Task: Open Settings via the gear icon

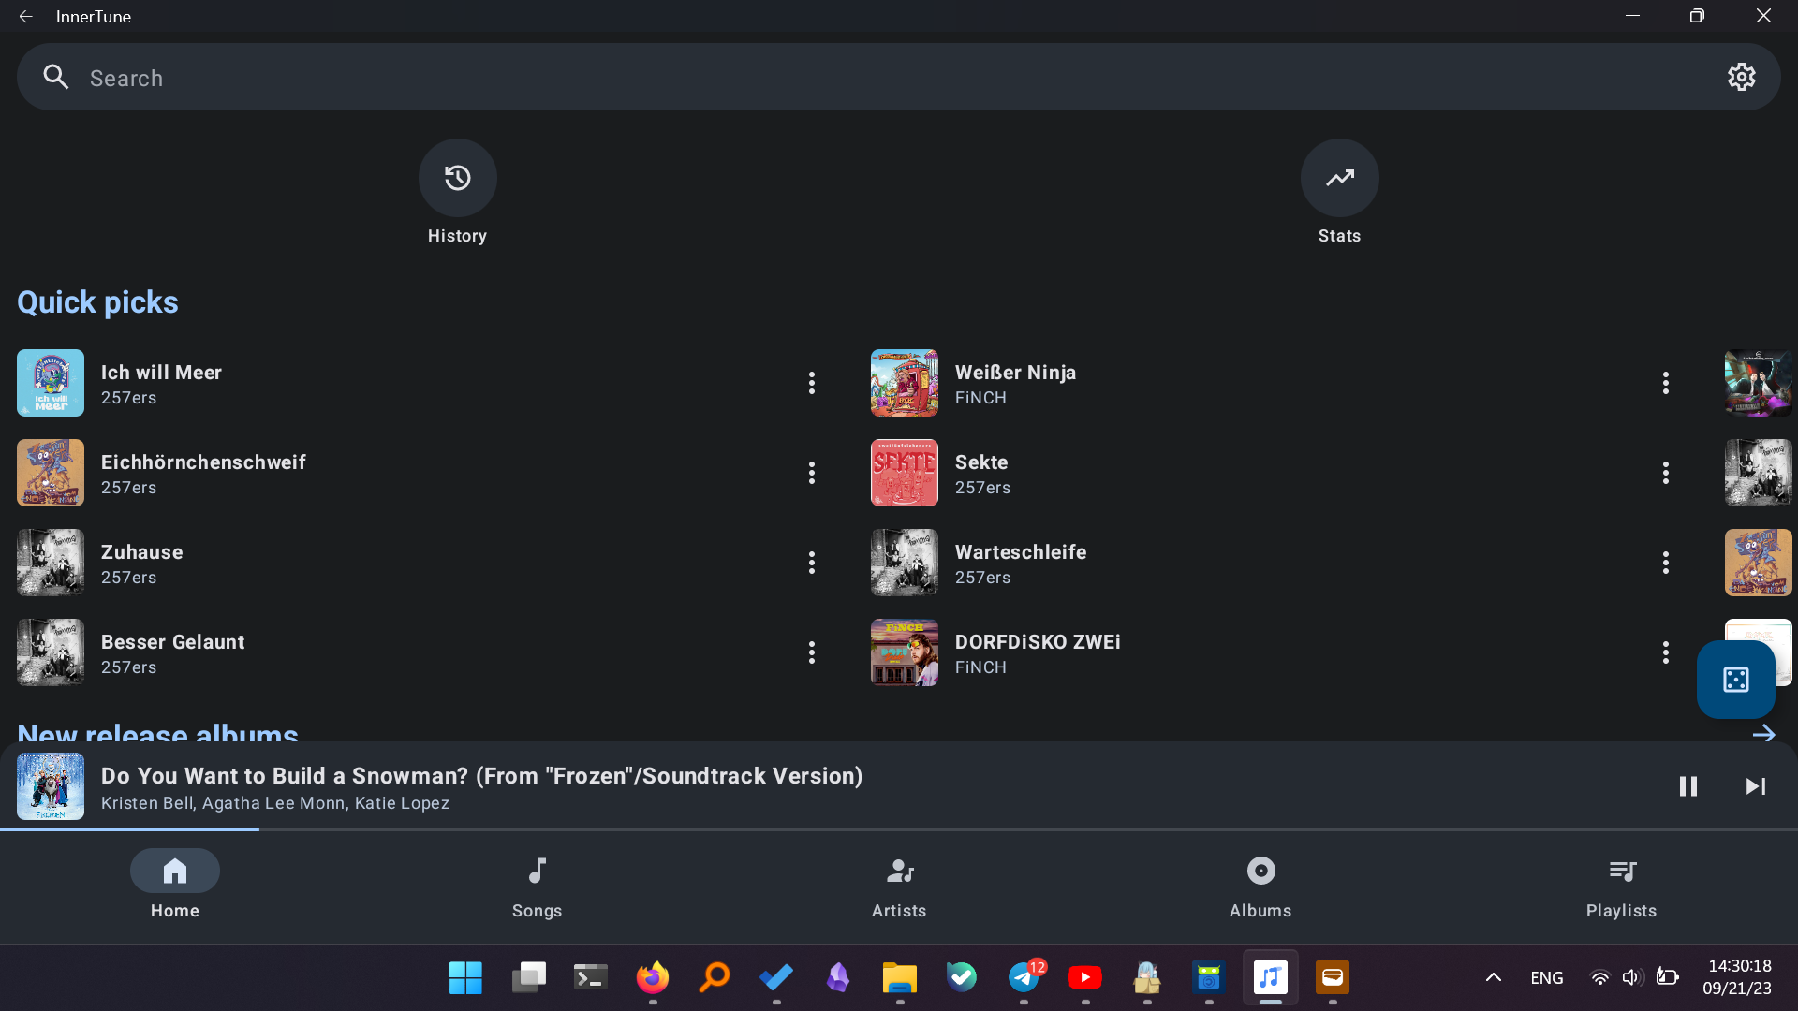Action: 1741,77
